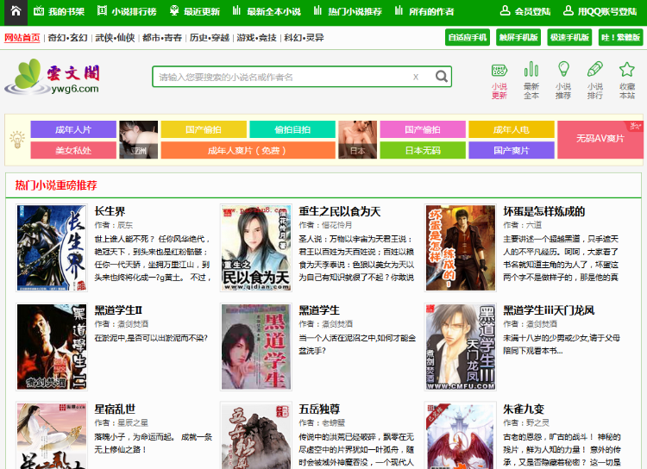
Task: Click title link 朱雀九变
Action: point(524,410)
